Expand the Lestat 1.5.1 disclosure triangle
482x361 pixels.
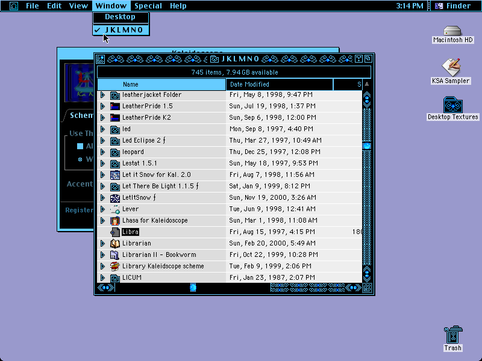coord(102,163)
